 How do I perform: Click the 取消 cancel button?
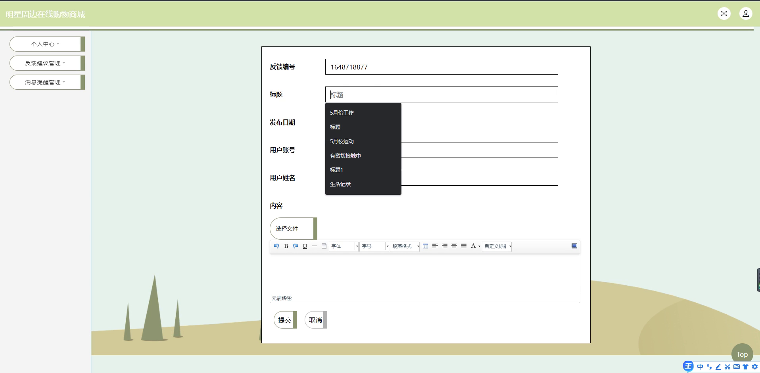[x=316, y=320]
